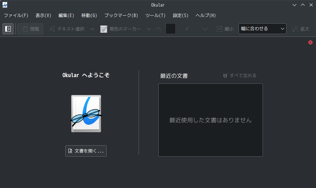Image resolution: width=316 pixels, height=188 pixels.
Task: Open the ツール(T) menu
Action: tap(155, 15)
